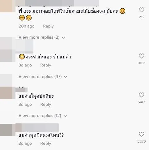Image resolution: width=149 pixels, height=150 pixels.
Task: Tap the heart icon above 5270
Action: pos(142,134)
